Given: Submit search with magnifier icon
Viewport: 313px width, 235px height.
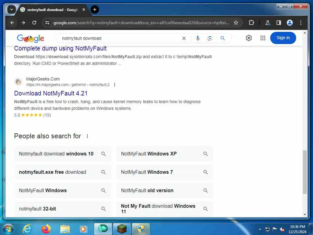Looking at the screenshot, I should [x=223, y=38].
